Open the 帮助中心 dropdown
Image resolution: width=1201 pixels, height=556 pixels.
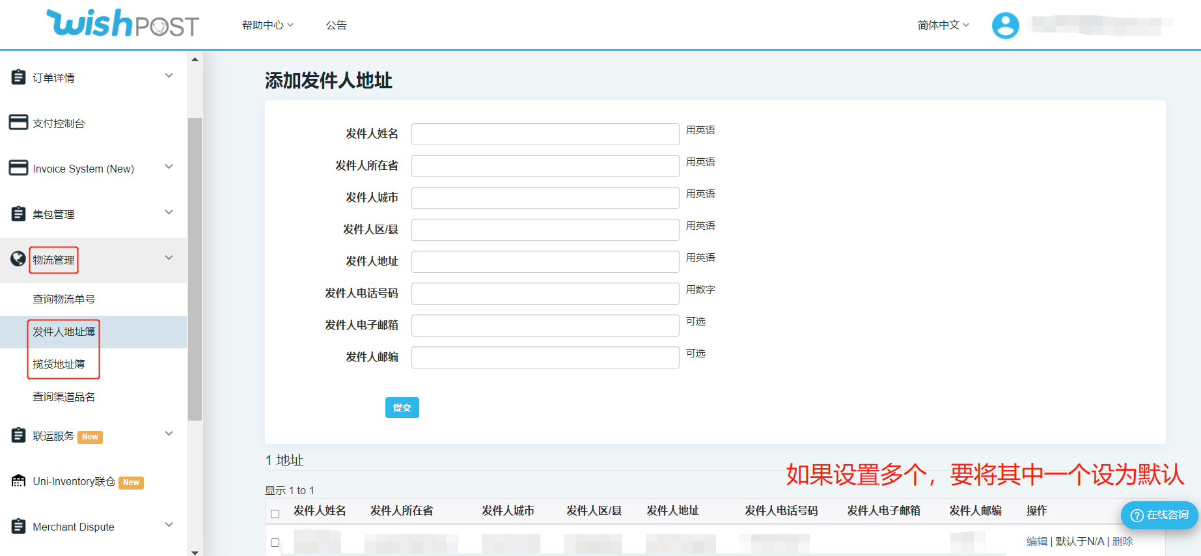point(268,25)
